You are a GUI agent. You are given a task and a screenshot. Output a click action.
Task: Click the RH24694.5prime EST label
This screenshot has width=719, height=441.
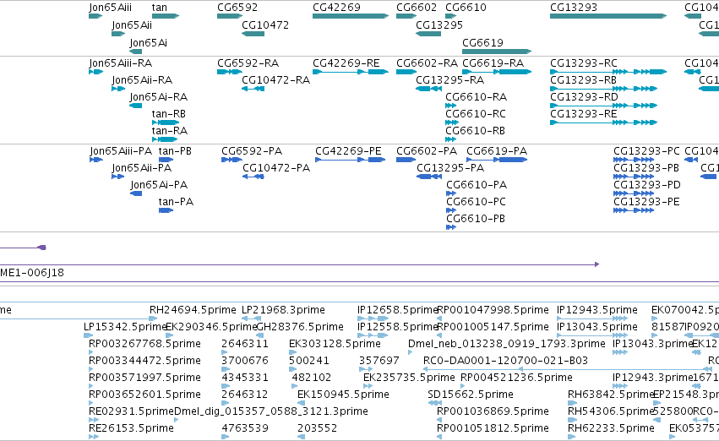(x=193, y=310)
